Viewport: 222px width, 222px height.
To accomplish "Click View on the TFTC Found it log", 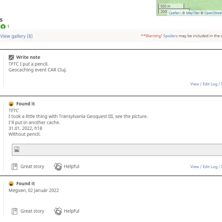I will pyautogui.click(x=195, y=167).
